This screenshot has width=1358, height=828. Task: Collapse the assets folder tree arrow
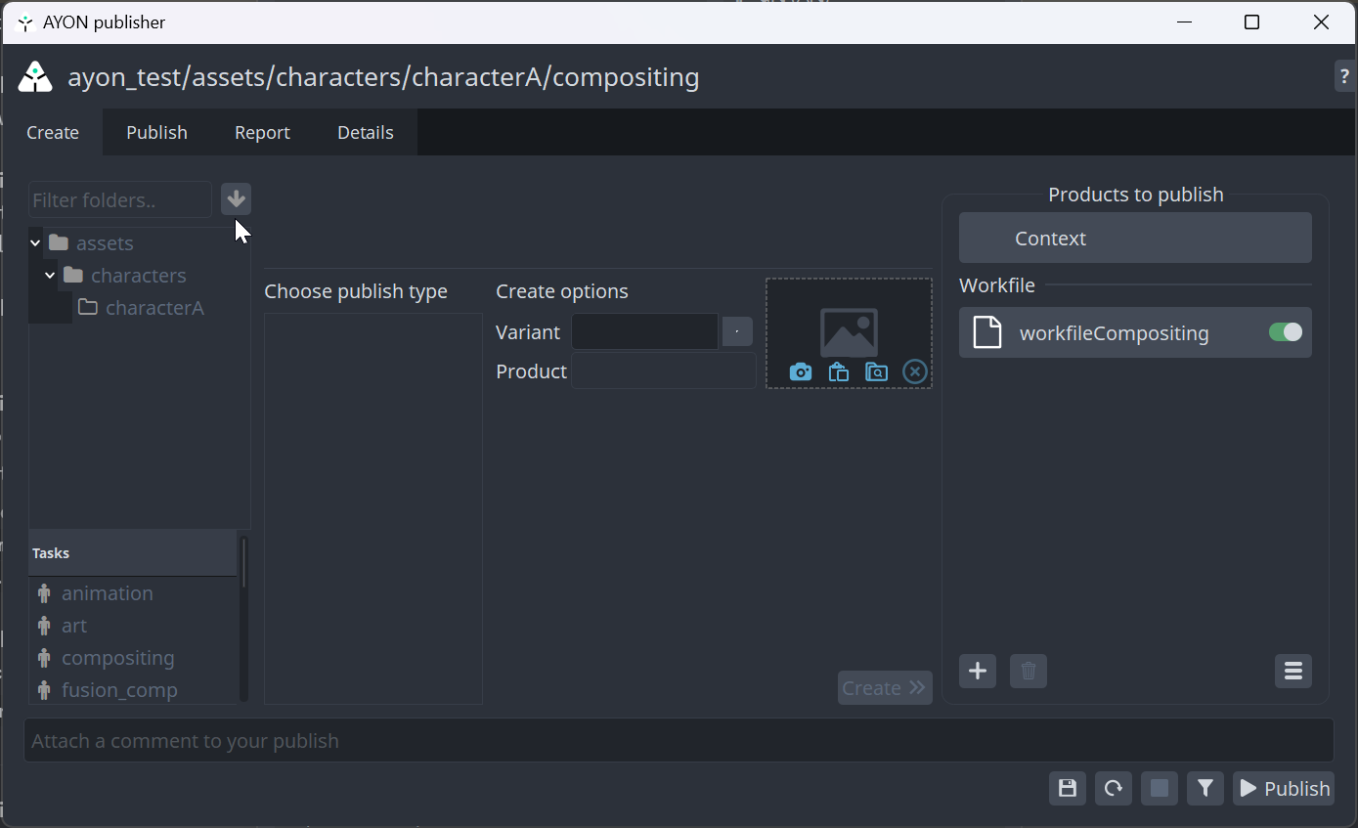pos(36,243)
